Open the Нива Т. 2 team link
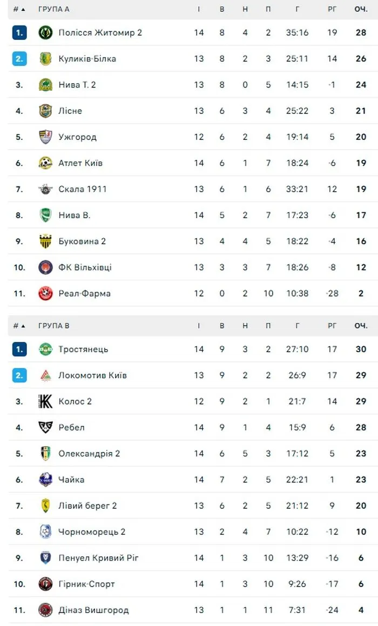 coord(77,85)
